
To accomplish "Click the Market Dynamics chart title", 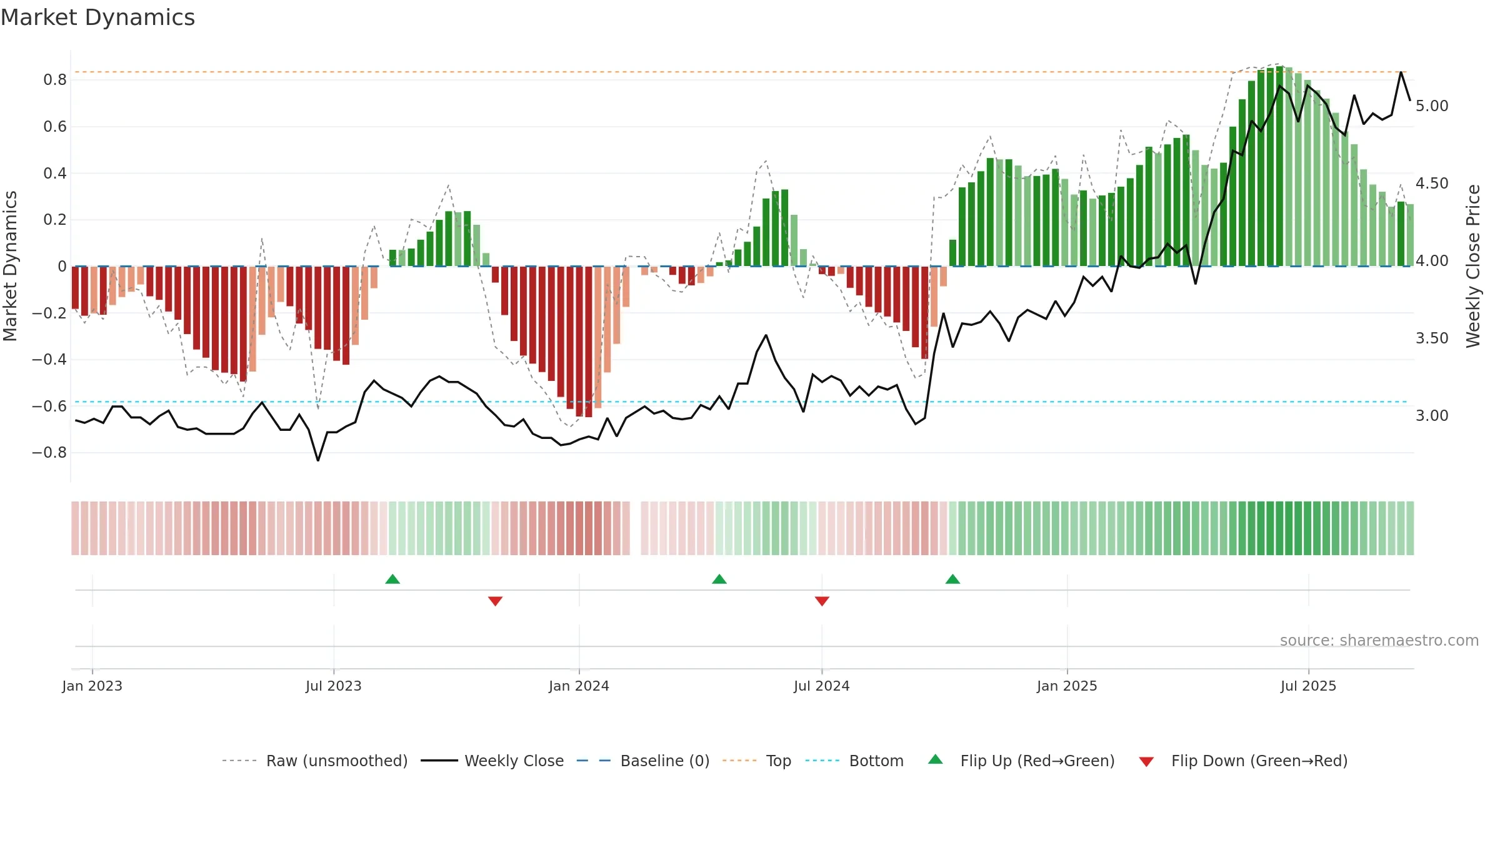I will click(x=97, y=17).
